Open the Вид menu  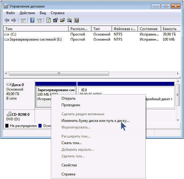tap(43, 13)
